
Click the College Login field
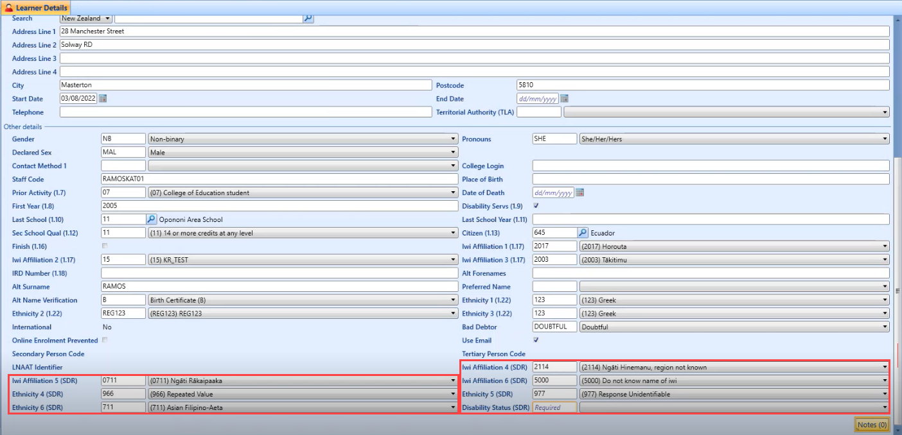pos(711,166)
